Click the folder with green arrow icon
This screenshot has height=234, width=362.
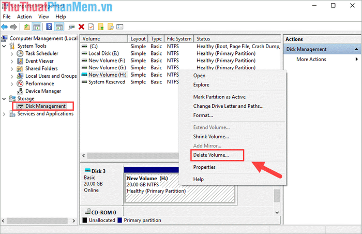click(x=101, y=27)
